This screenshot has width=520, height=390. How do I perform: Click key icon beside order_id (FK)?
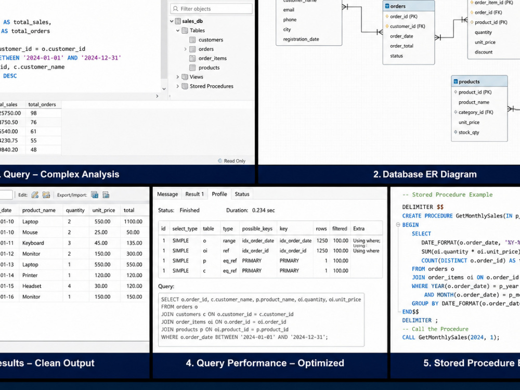point(472,12)
